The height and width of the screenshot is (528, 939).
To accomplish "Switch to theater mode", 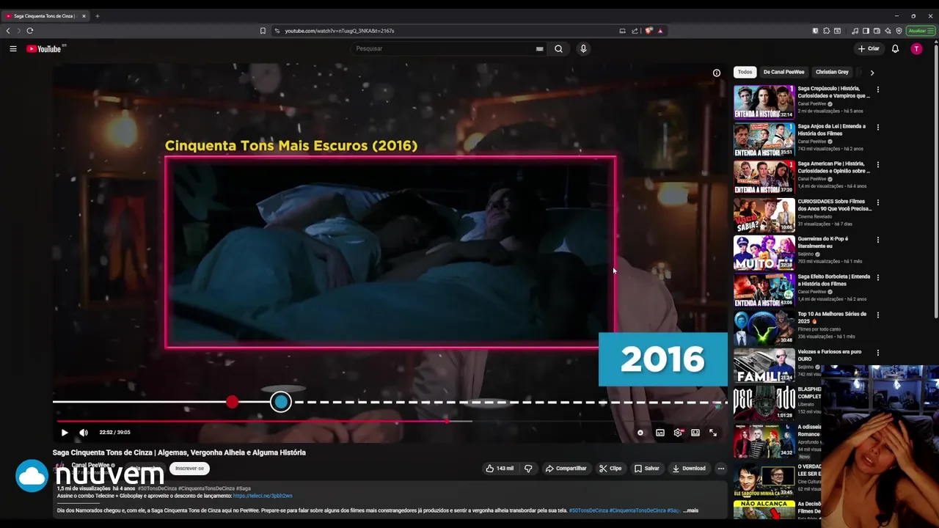I will coord(695,433).
